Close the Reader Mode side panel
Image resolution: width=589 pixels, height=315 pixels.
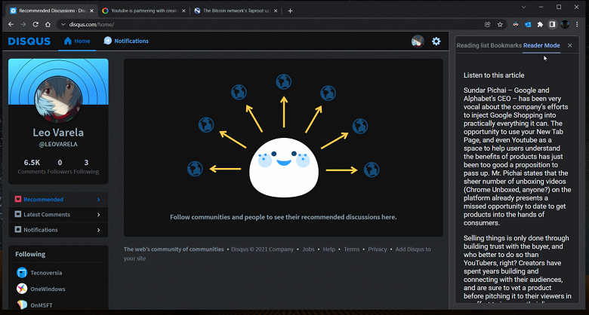pos(570,46)
